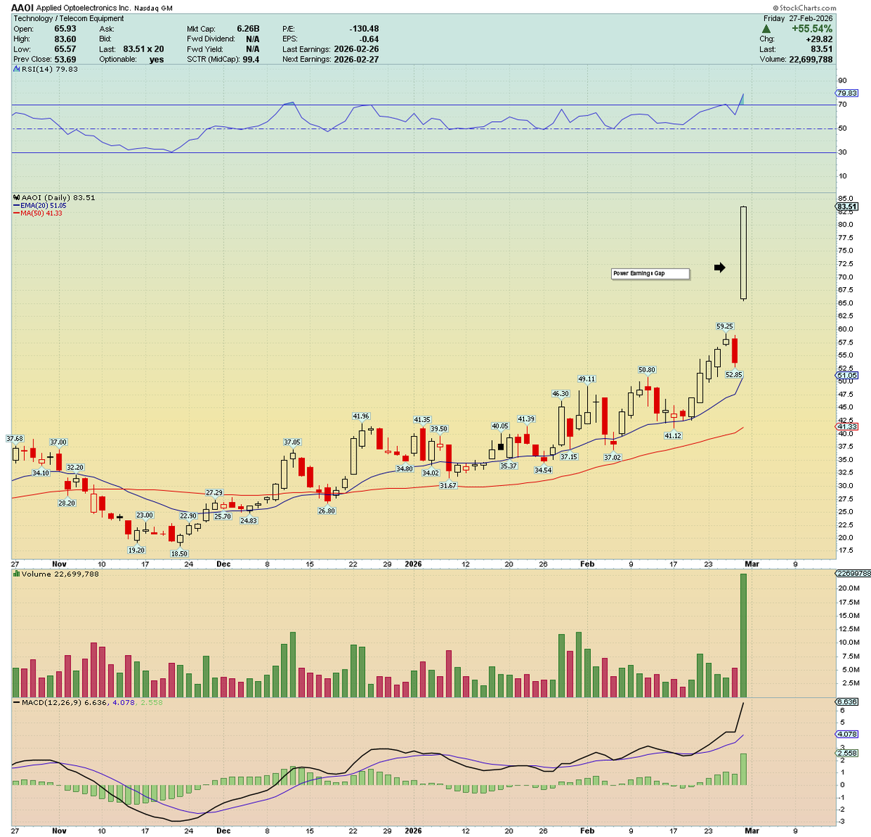Click Technology / Telecom Equipment sector text

tap(69, 19)
